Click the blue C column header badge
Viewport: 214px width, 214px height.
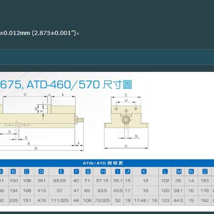[x=27, y=172]
